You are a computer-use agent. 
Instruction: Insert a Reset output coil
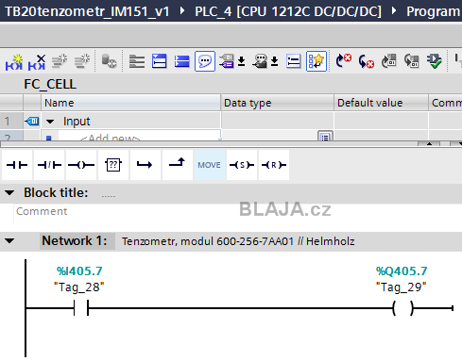[x=274, y=165]
